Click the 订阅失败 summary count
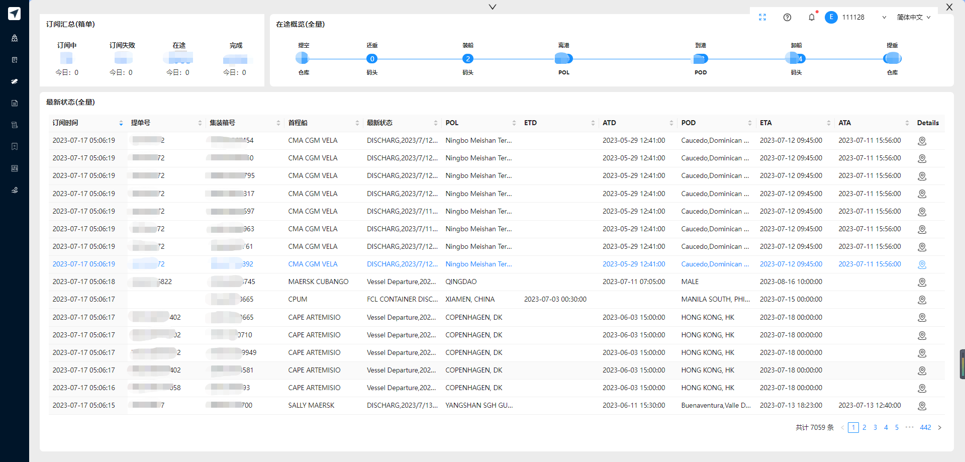This screenshot has width=965, height=462. point(123,59)
